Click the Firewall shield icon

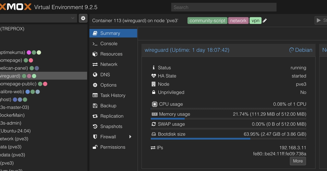click(95, 137)
